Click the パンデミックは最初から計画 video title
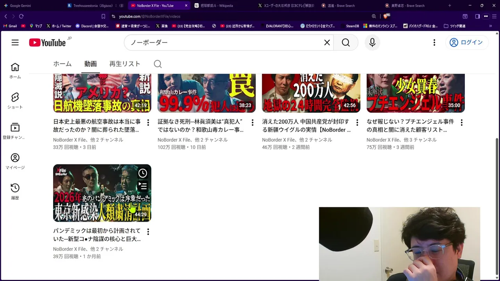The width and height of the screenshot is (500, 281). click(x=97, y=235)
